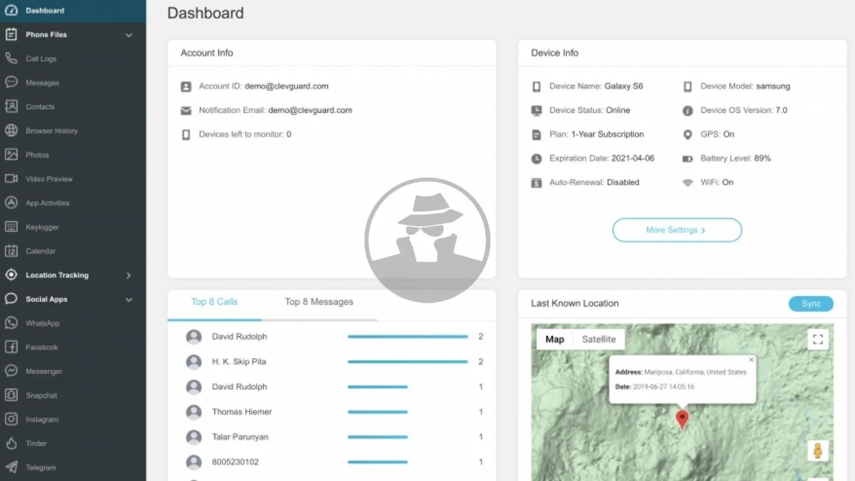855x481 pixels.
Task: Click the Browser History globe icon
Action: pyautogui.click(x=11, y=131)
